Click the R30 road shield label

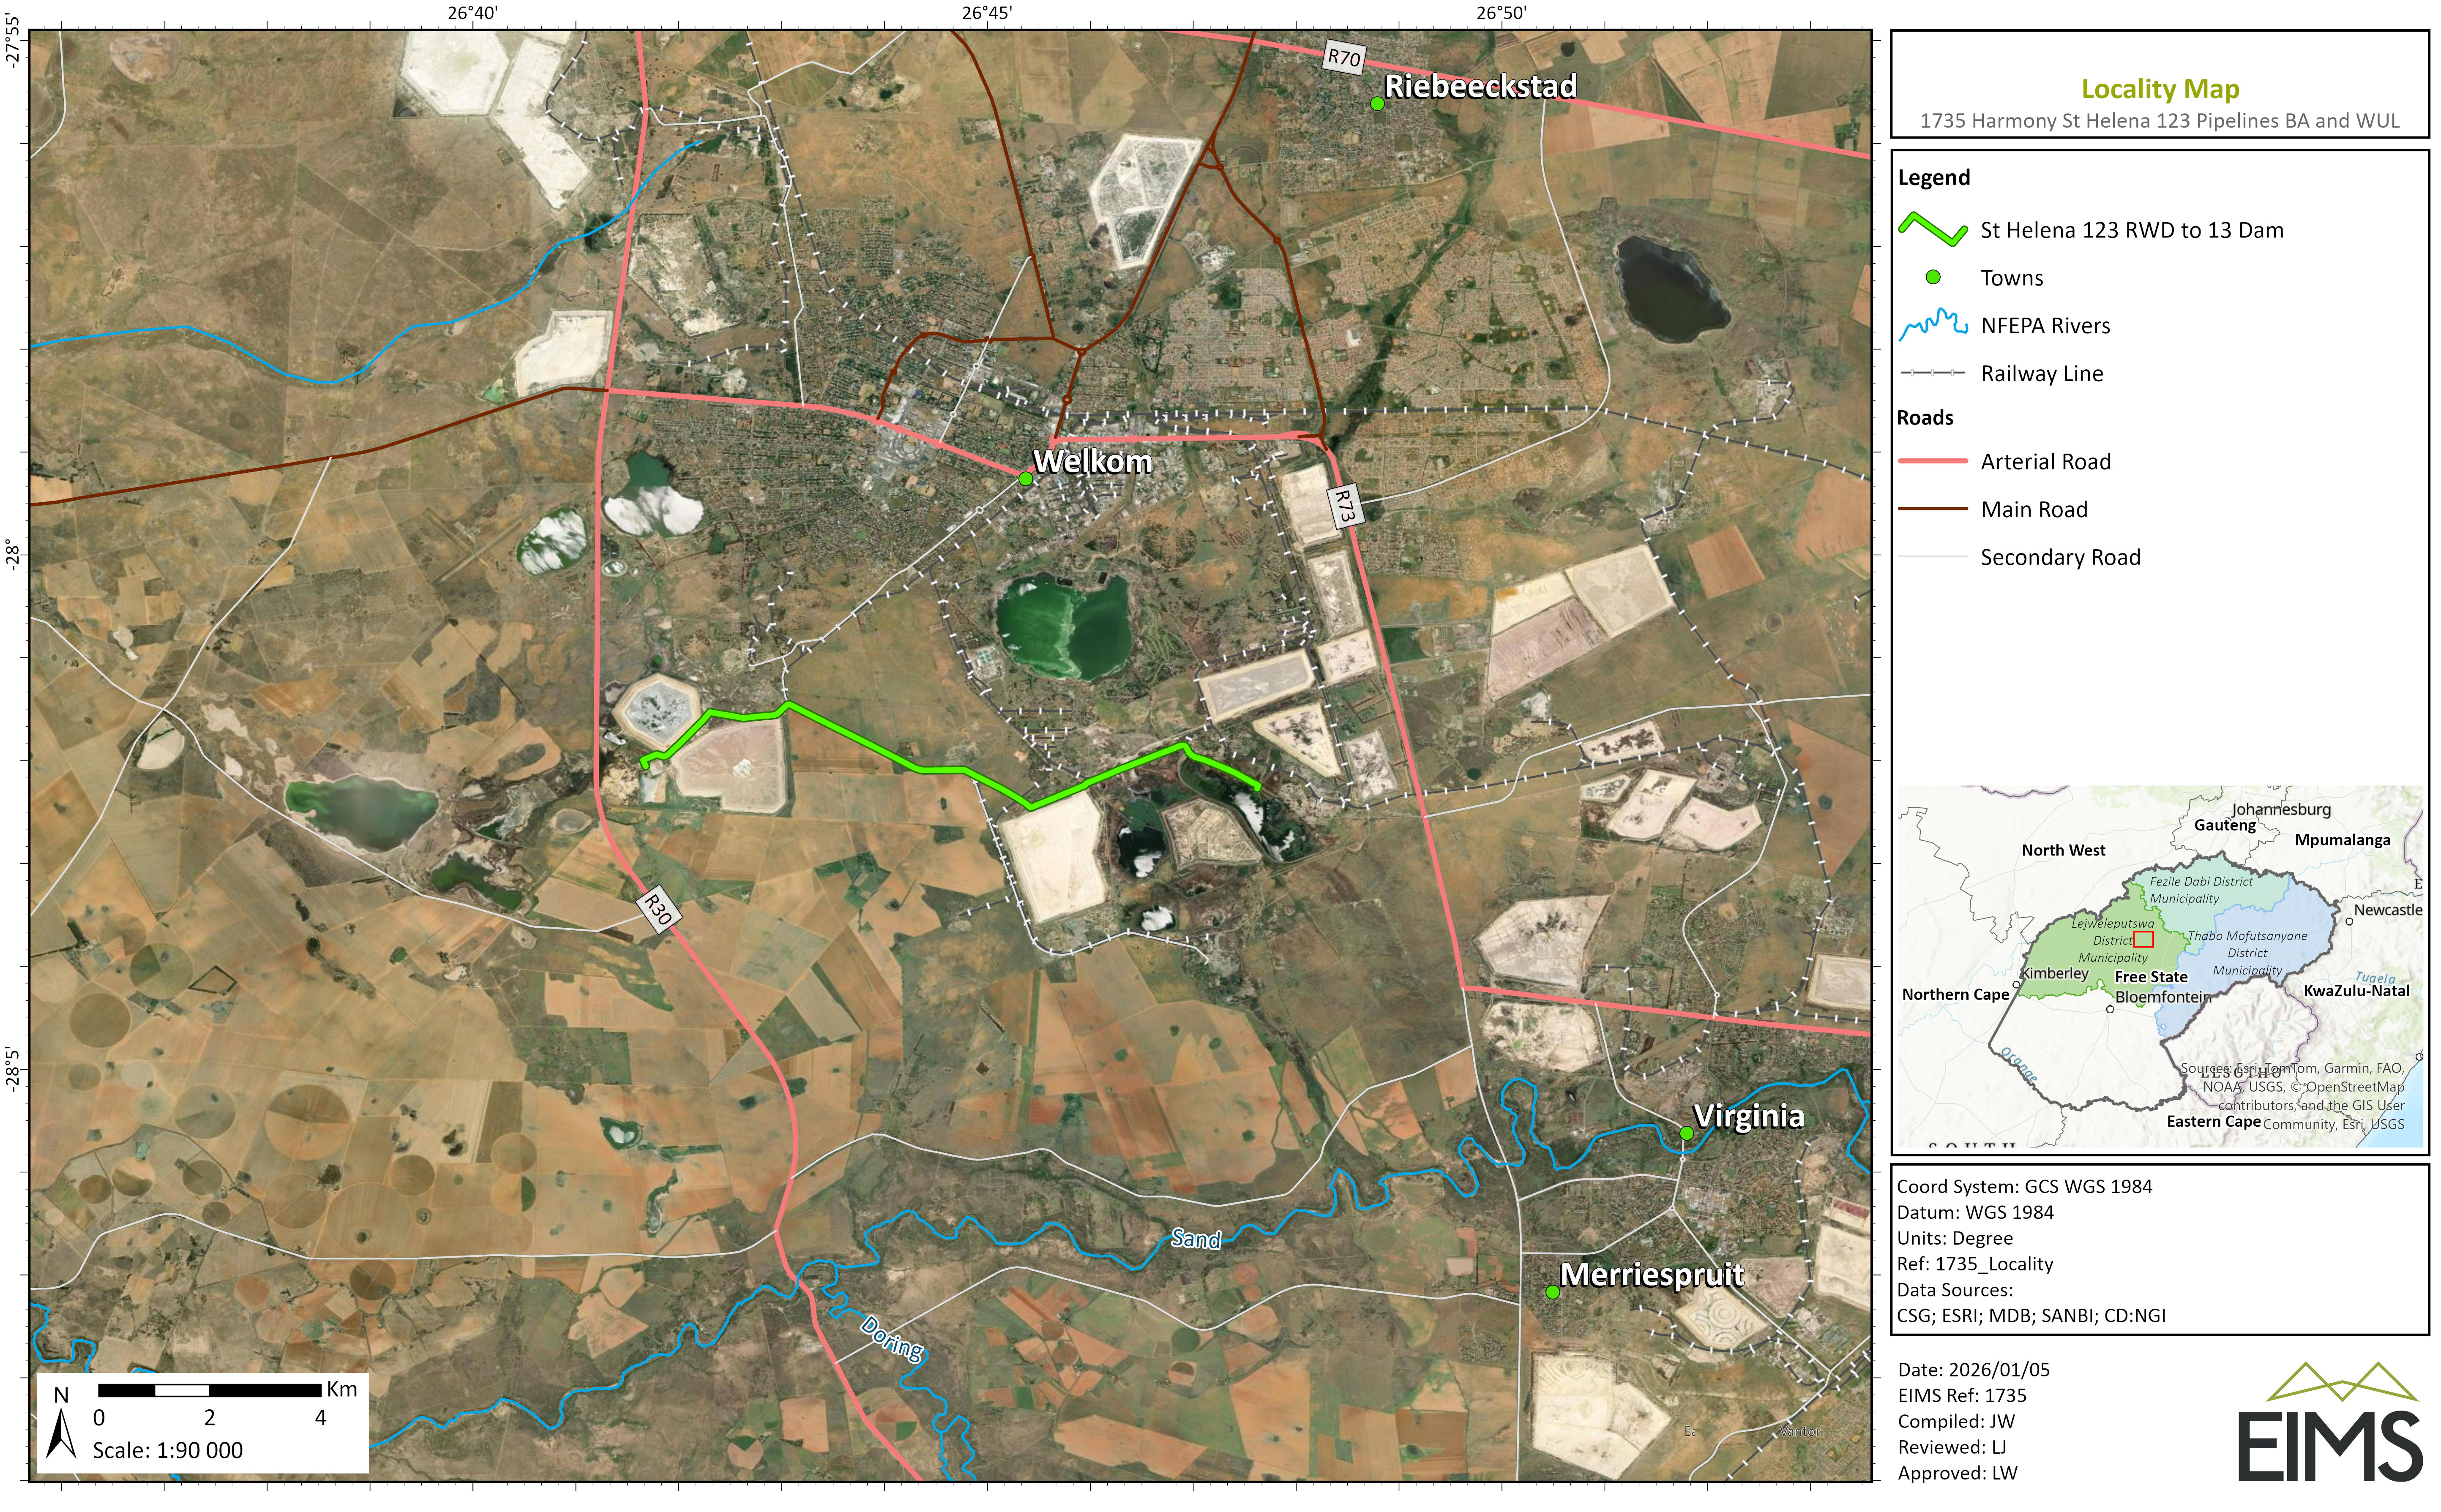tap(658, 909)
